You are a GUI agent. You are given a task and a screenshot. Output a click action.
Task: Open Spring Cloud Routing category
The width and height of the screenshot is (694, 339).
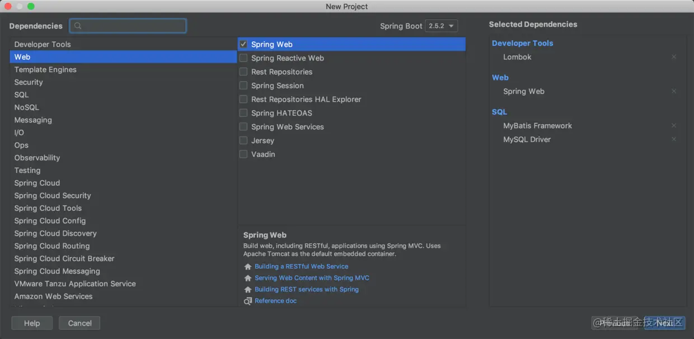pyautogui.click(x=123, y=246)
